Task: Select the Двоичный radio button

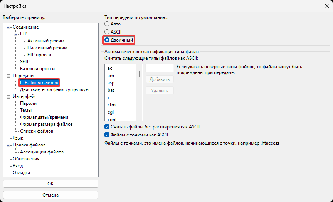Action: [x=107, y=40]
